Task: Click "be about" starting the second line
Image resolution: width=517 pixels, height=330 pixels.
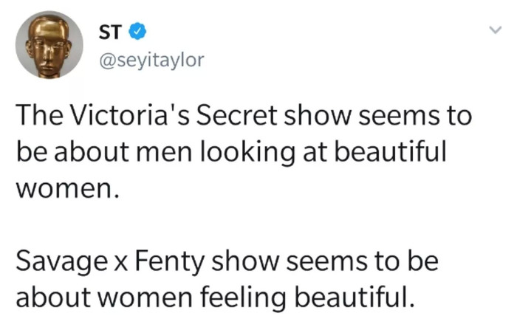Action: pos(72,152)
